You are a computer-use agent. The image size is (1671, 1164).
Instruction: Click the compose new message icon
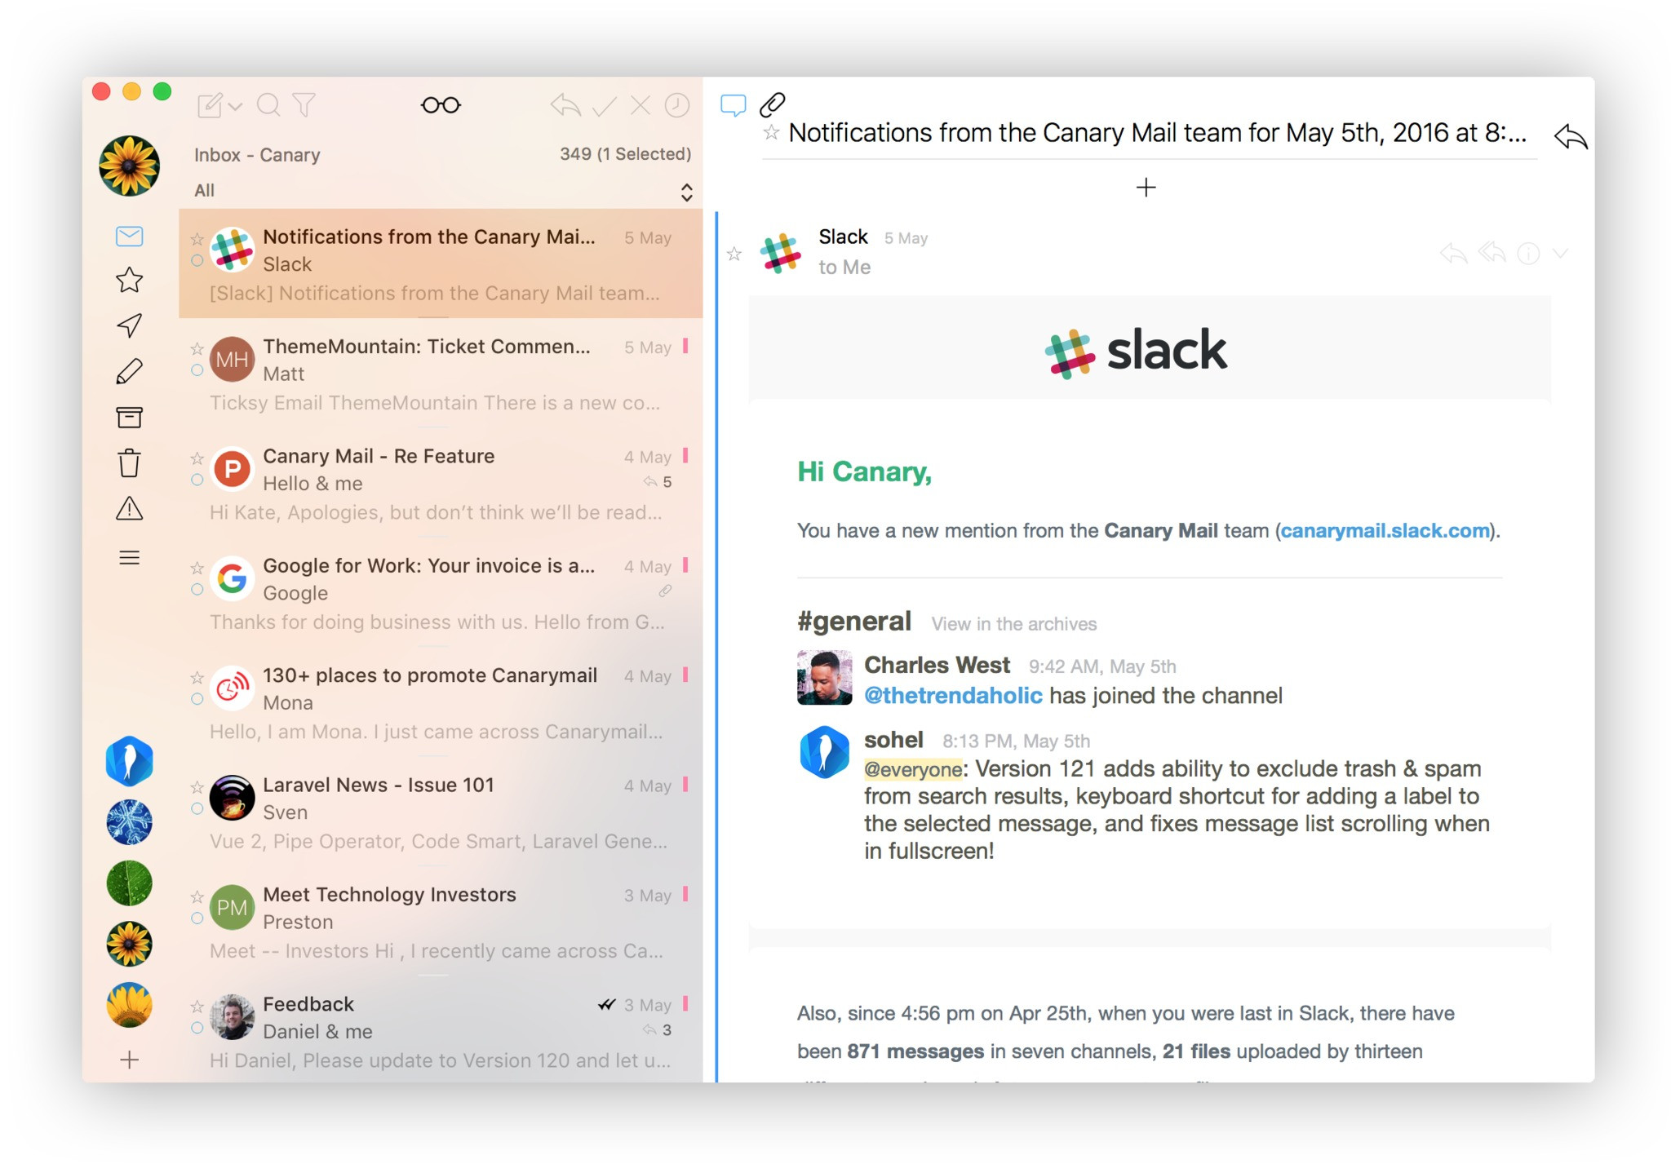point(210,105)
